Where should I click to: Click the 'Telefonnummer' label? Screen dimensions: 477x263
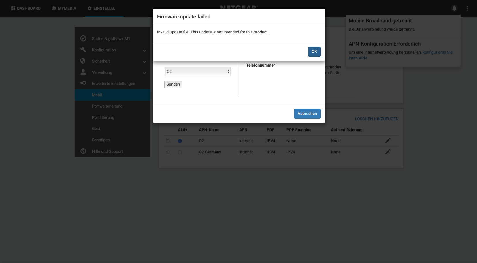pyautogui.click(x=261, y=65)
